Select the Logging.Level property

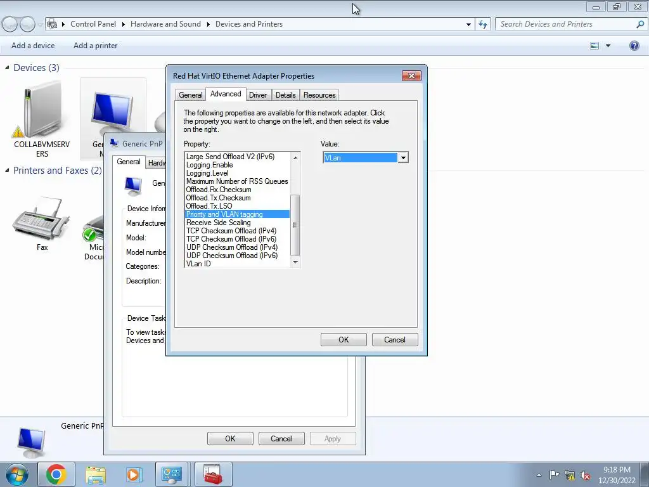[237, 173]
